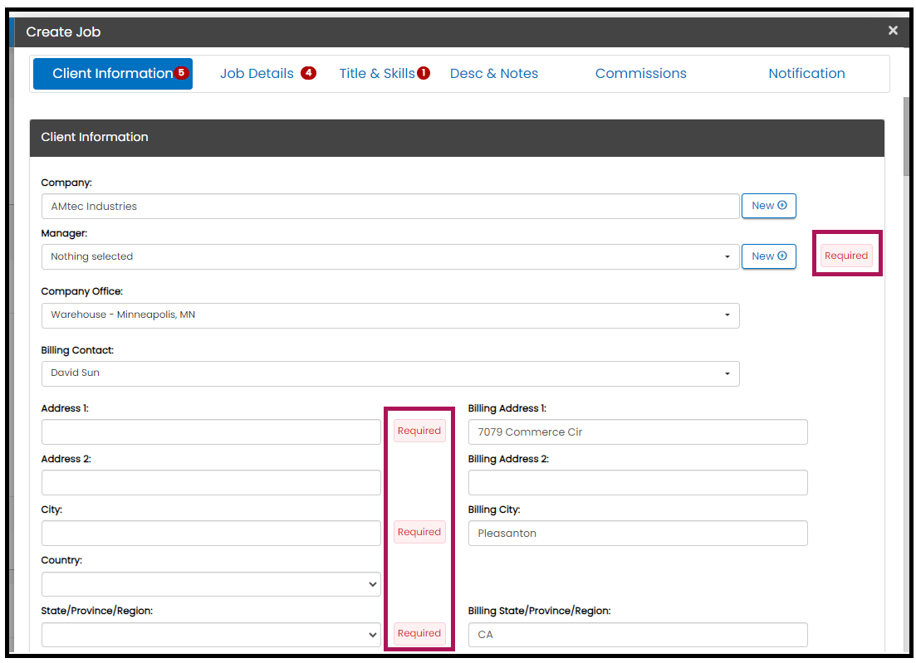Click the Address 2 input field

click(x=211, y=483)
